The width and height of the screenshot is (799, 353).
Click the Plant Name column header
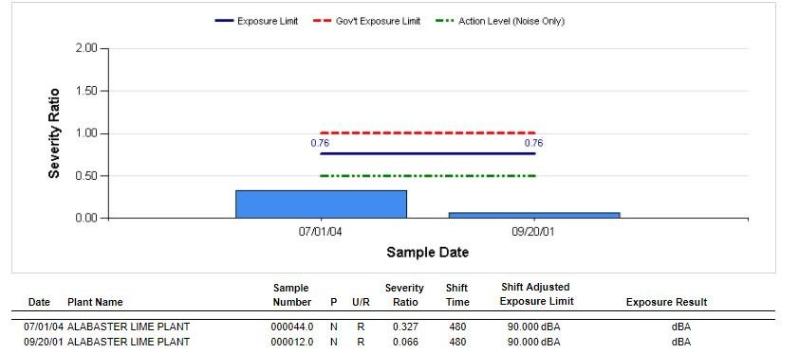coord(95,302)
